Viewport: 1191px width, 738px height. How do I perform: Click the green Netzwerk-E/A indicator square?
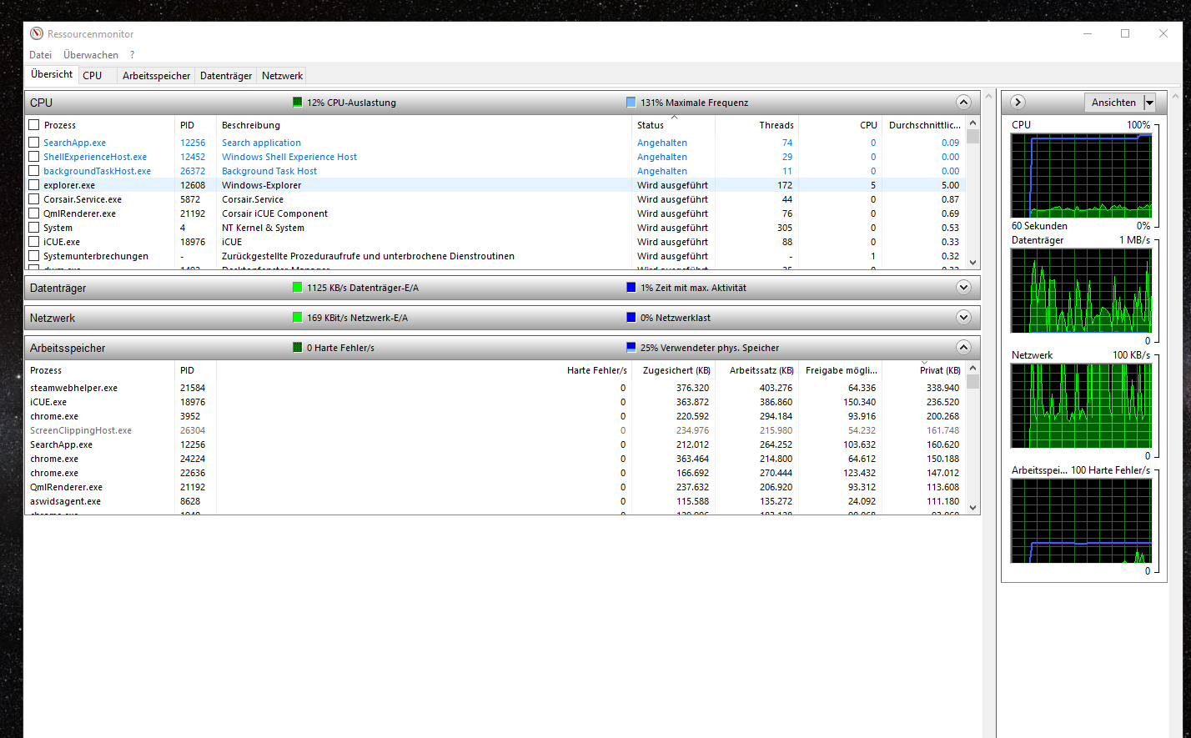coord(298,318)
